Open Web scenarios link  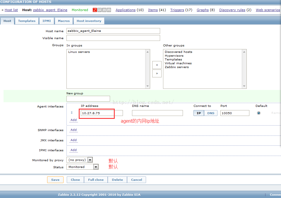pyautogui.click(x=268, y=10)
